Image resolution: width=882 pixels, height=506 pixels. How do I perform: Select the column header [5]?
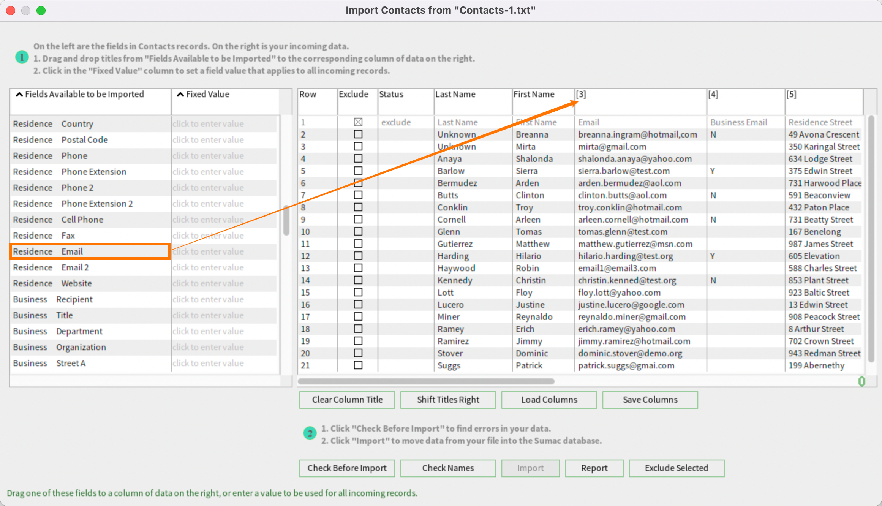pyautogui.click(x=824, y=101)
